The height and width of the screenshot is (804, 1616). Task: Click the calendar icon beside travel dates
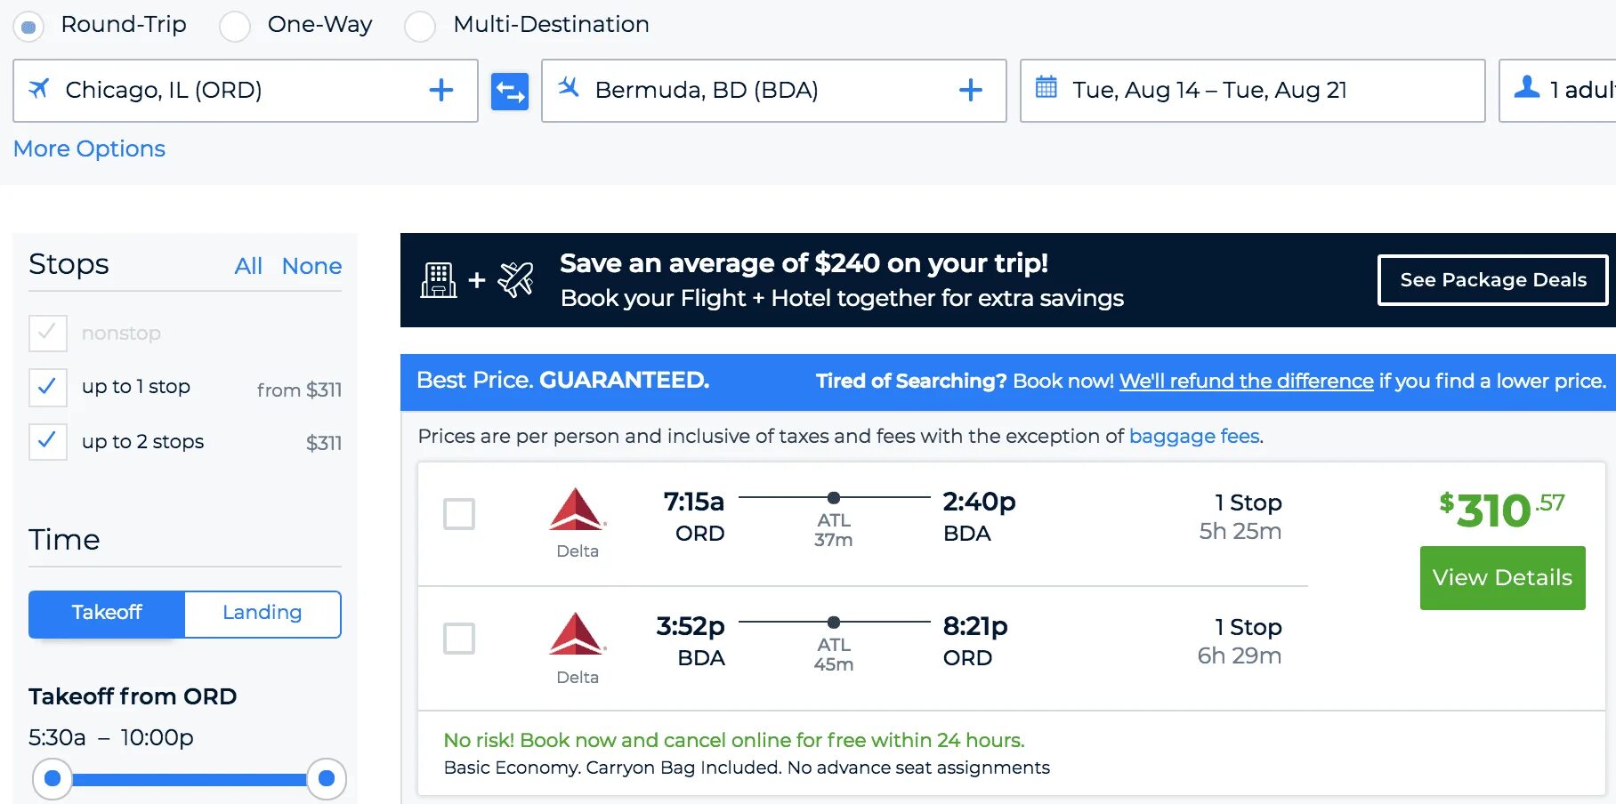[1046, 87]
